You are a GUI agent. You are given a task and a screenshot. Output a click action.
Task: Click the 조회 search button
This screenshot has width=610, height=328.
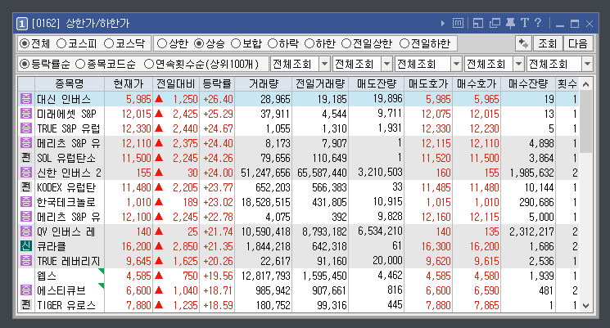[x=548, y=43]
